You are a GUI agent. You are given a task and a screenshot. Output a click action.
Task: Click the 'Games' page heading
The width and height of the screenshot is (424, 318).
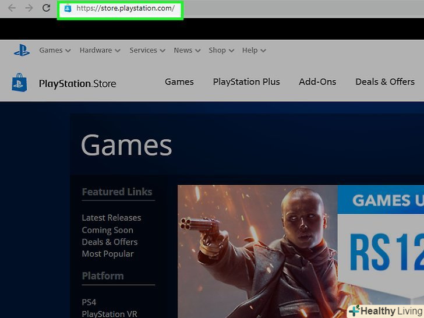click(126, 146)
